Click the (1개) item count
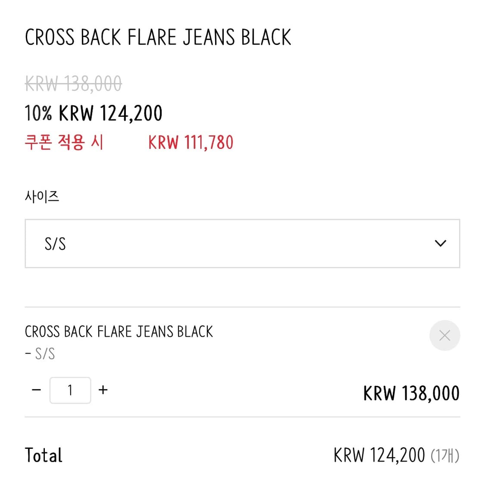485x485 pixels. point(445,455)
